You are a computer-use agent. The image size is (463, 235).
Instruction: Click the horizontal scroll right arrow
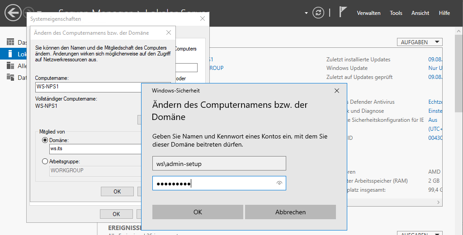[x=438, y=203]
